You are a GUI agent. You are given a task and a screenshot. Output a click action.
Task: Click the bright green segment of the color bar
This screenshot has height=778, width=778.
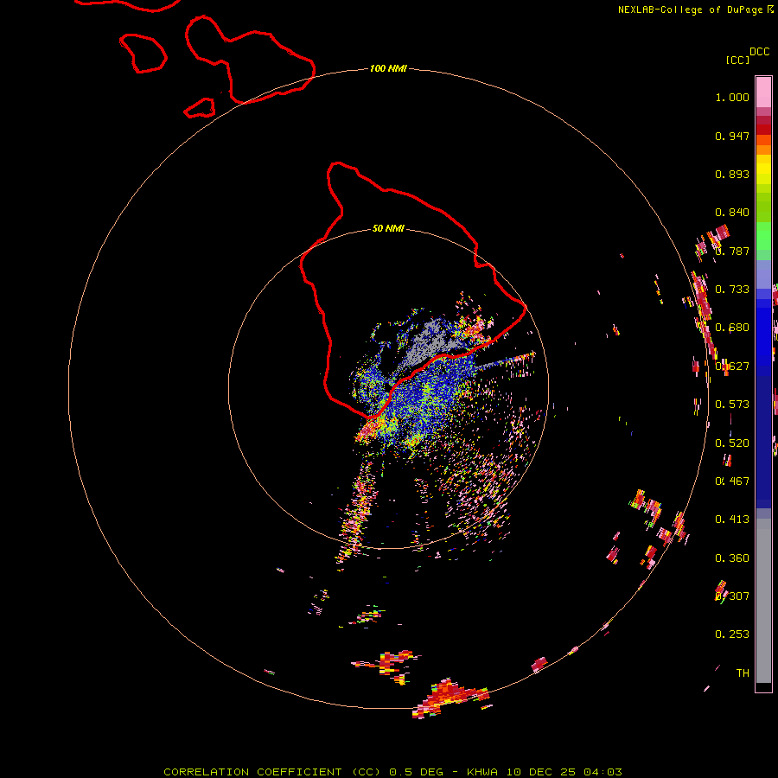coord(763,236)
